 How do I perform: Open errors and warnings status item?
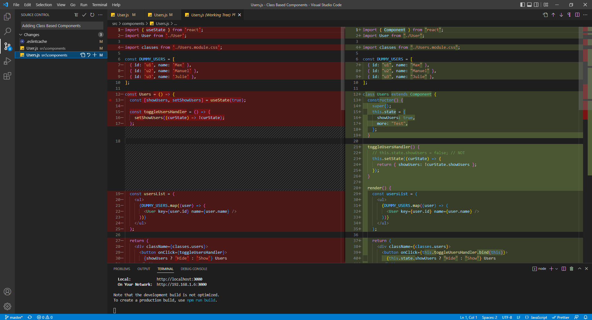(x=45, y=317)
